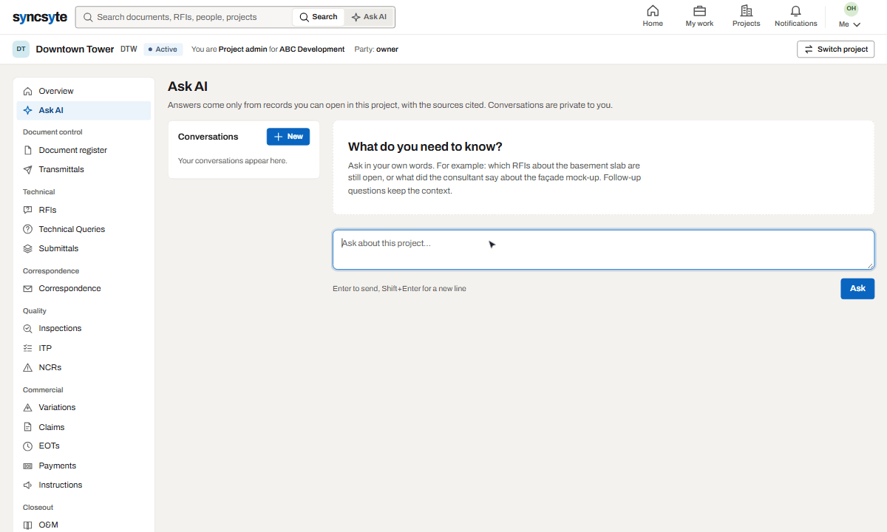
Task: Open O&M under Closeout
Action: pyautogui.click(x=84, y=525)
